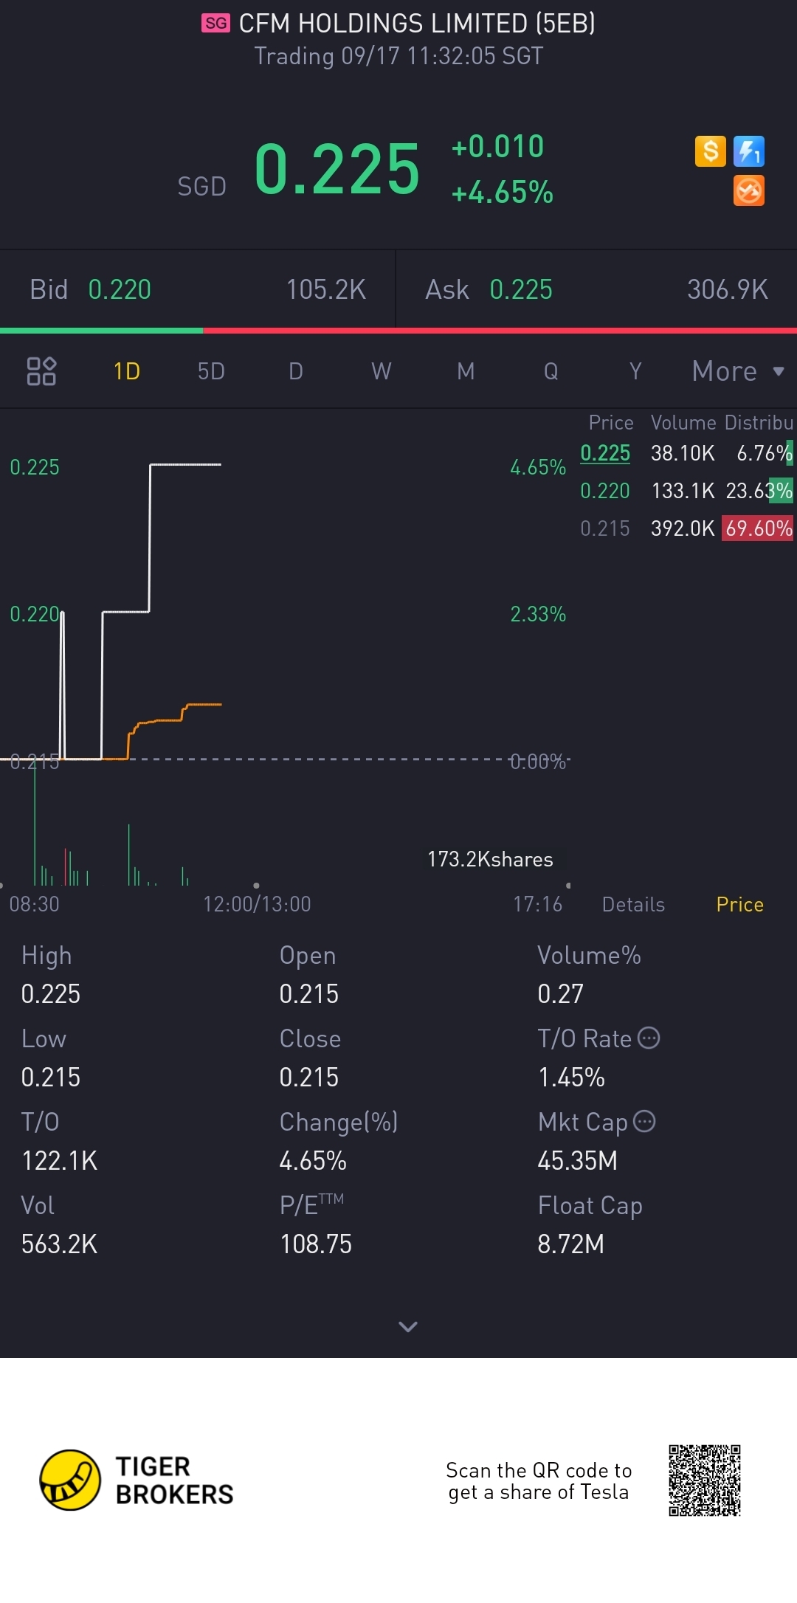Switch to the Price distribution view
The height and width of the screenshot is (1603, 797).
[x=739, y=904]
